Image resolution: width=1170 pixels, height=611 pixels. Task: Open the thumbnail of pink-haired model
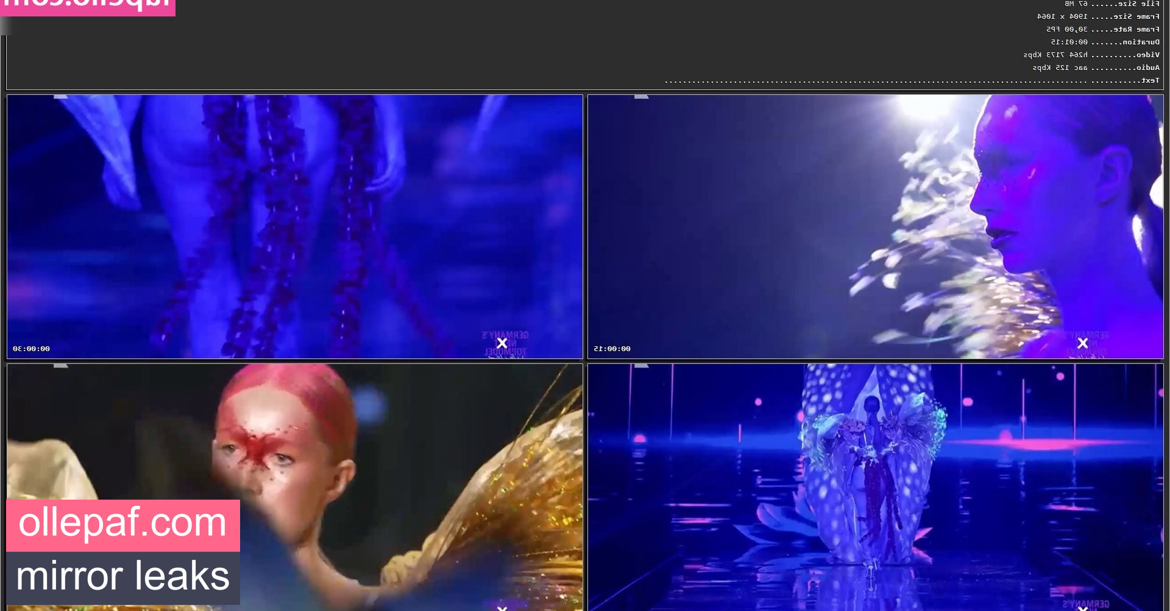(295, 487)
